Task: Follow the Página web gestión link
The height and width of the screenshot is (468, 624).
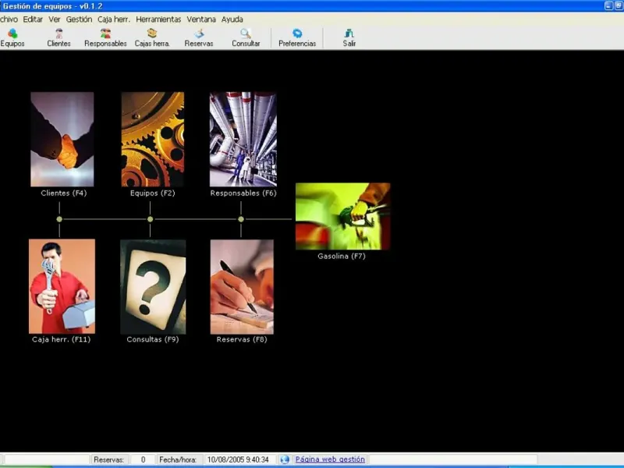Action: point(329,460)
